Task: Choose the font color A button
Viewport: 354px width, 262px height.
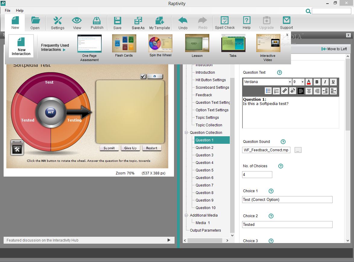Action: point(309,82)
